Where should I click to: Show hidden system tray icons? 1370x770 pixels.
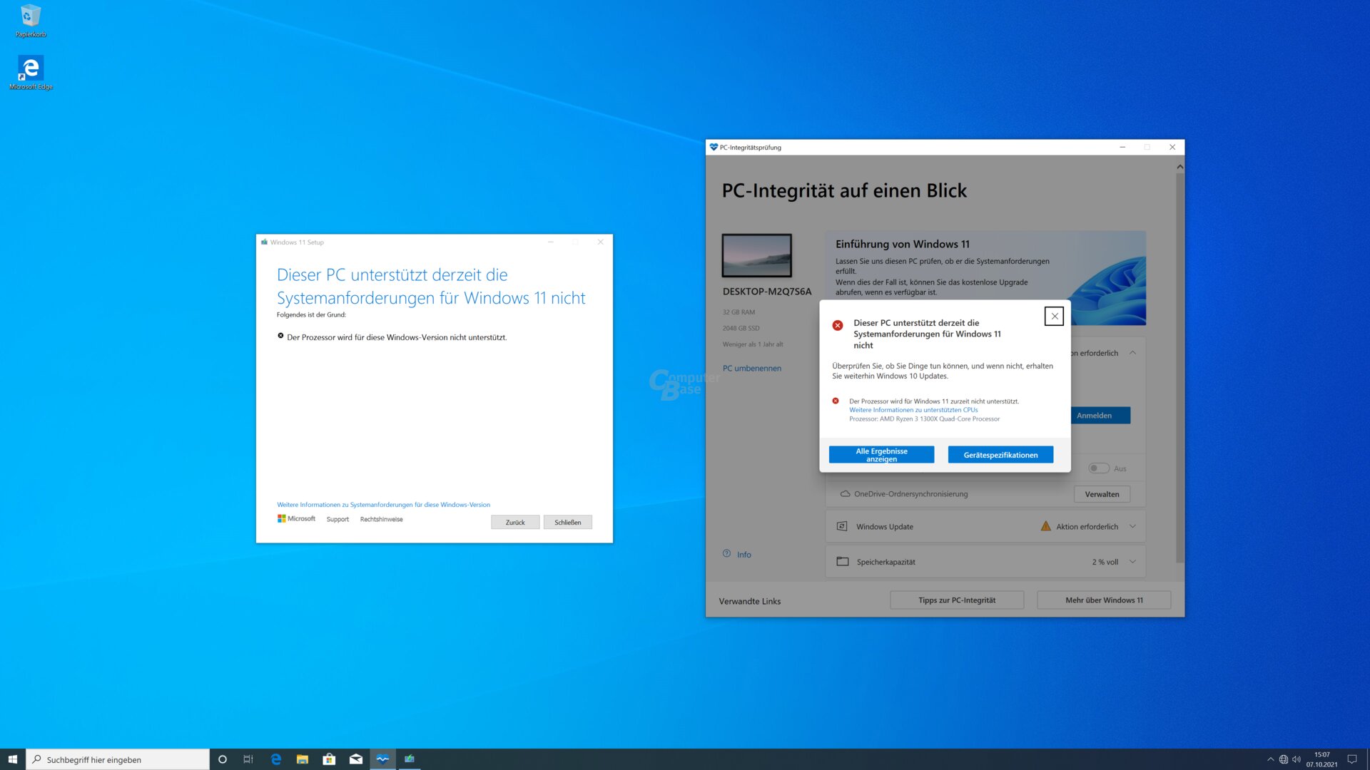click(x=1270, y=759)
